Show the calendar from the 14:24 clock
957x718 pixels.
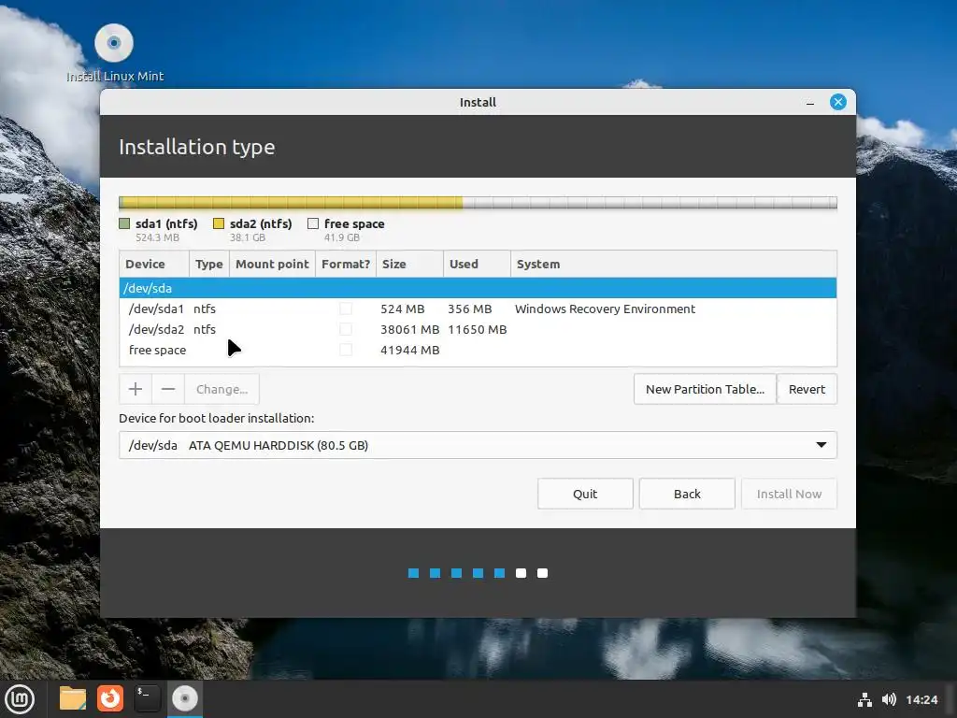pyautogui.click(x=921, y=699)
